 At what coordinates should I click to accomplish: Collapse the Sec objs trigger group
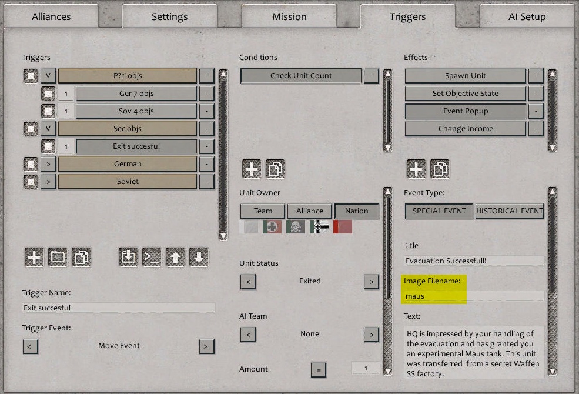[x=47, y=128]
